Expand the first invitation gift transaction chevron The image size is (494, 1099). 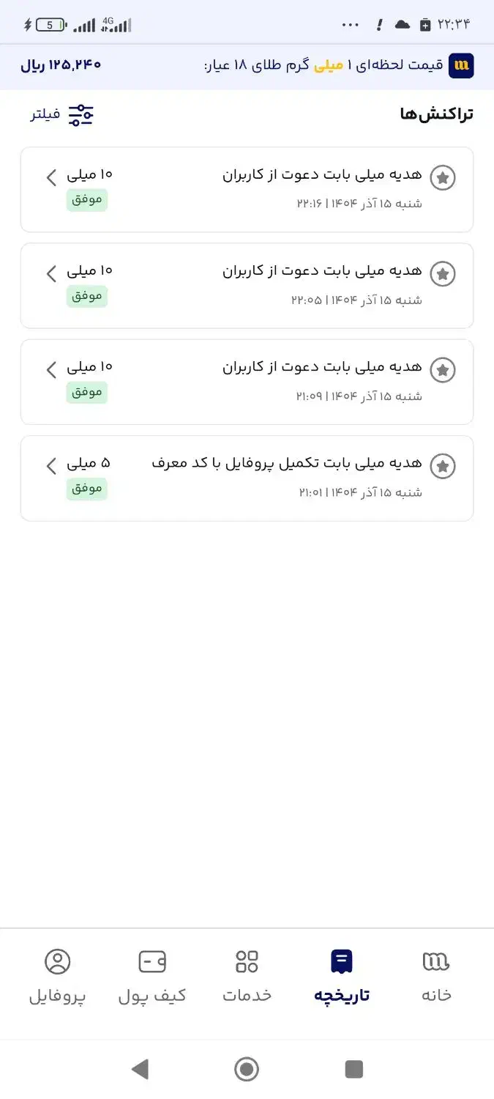pos(50,177)
